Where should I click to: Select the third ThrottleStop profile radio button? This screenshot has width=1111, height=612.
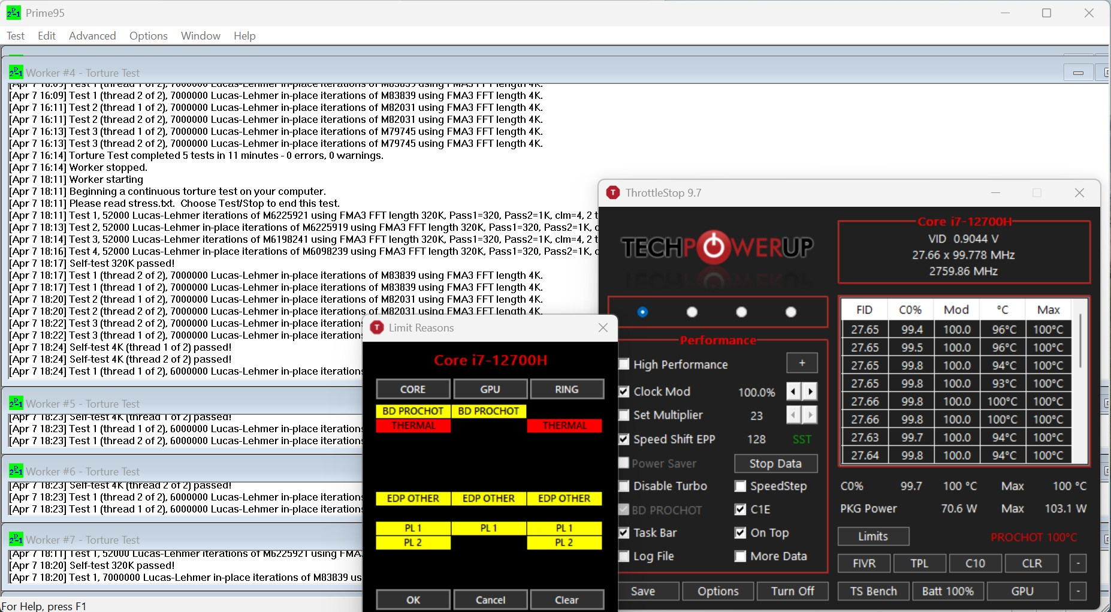tap(741, 312)
